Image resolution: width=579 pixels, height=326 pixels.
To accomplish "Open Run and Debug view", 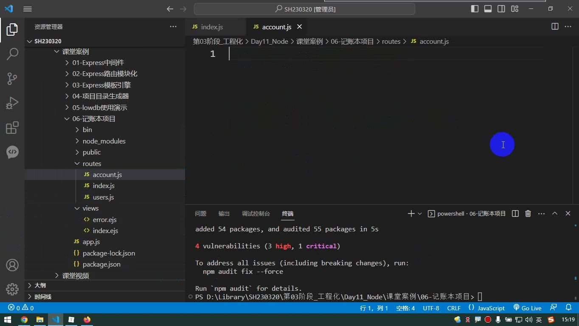I will (12, 103).
